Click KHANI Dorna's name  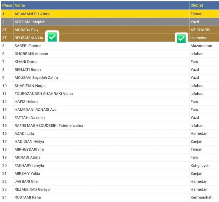(26, 61)
